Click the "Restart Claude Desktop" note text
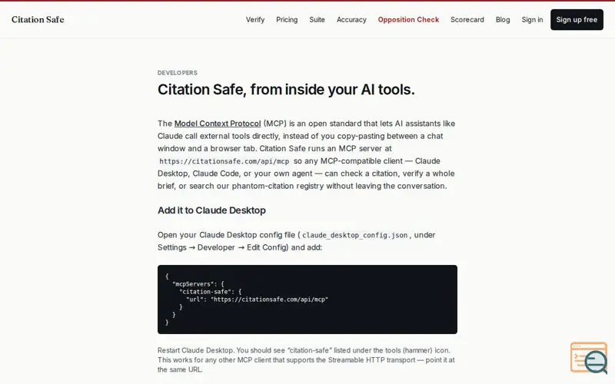The width and height of the screenshot is (615, 384). [306, 359]
